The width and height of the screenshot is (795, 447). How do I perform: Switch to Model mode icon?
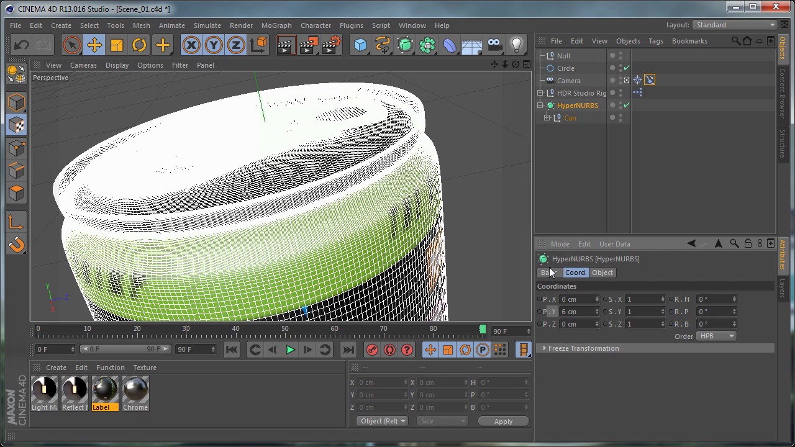(16, 102)
